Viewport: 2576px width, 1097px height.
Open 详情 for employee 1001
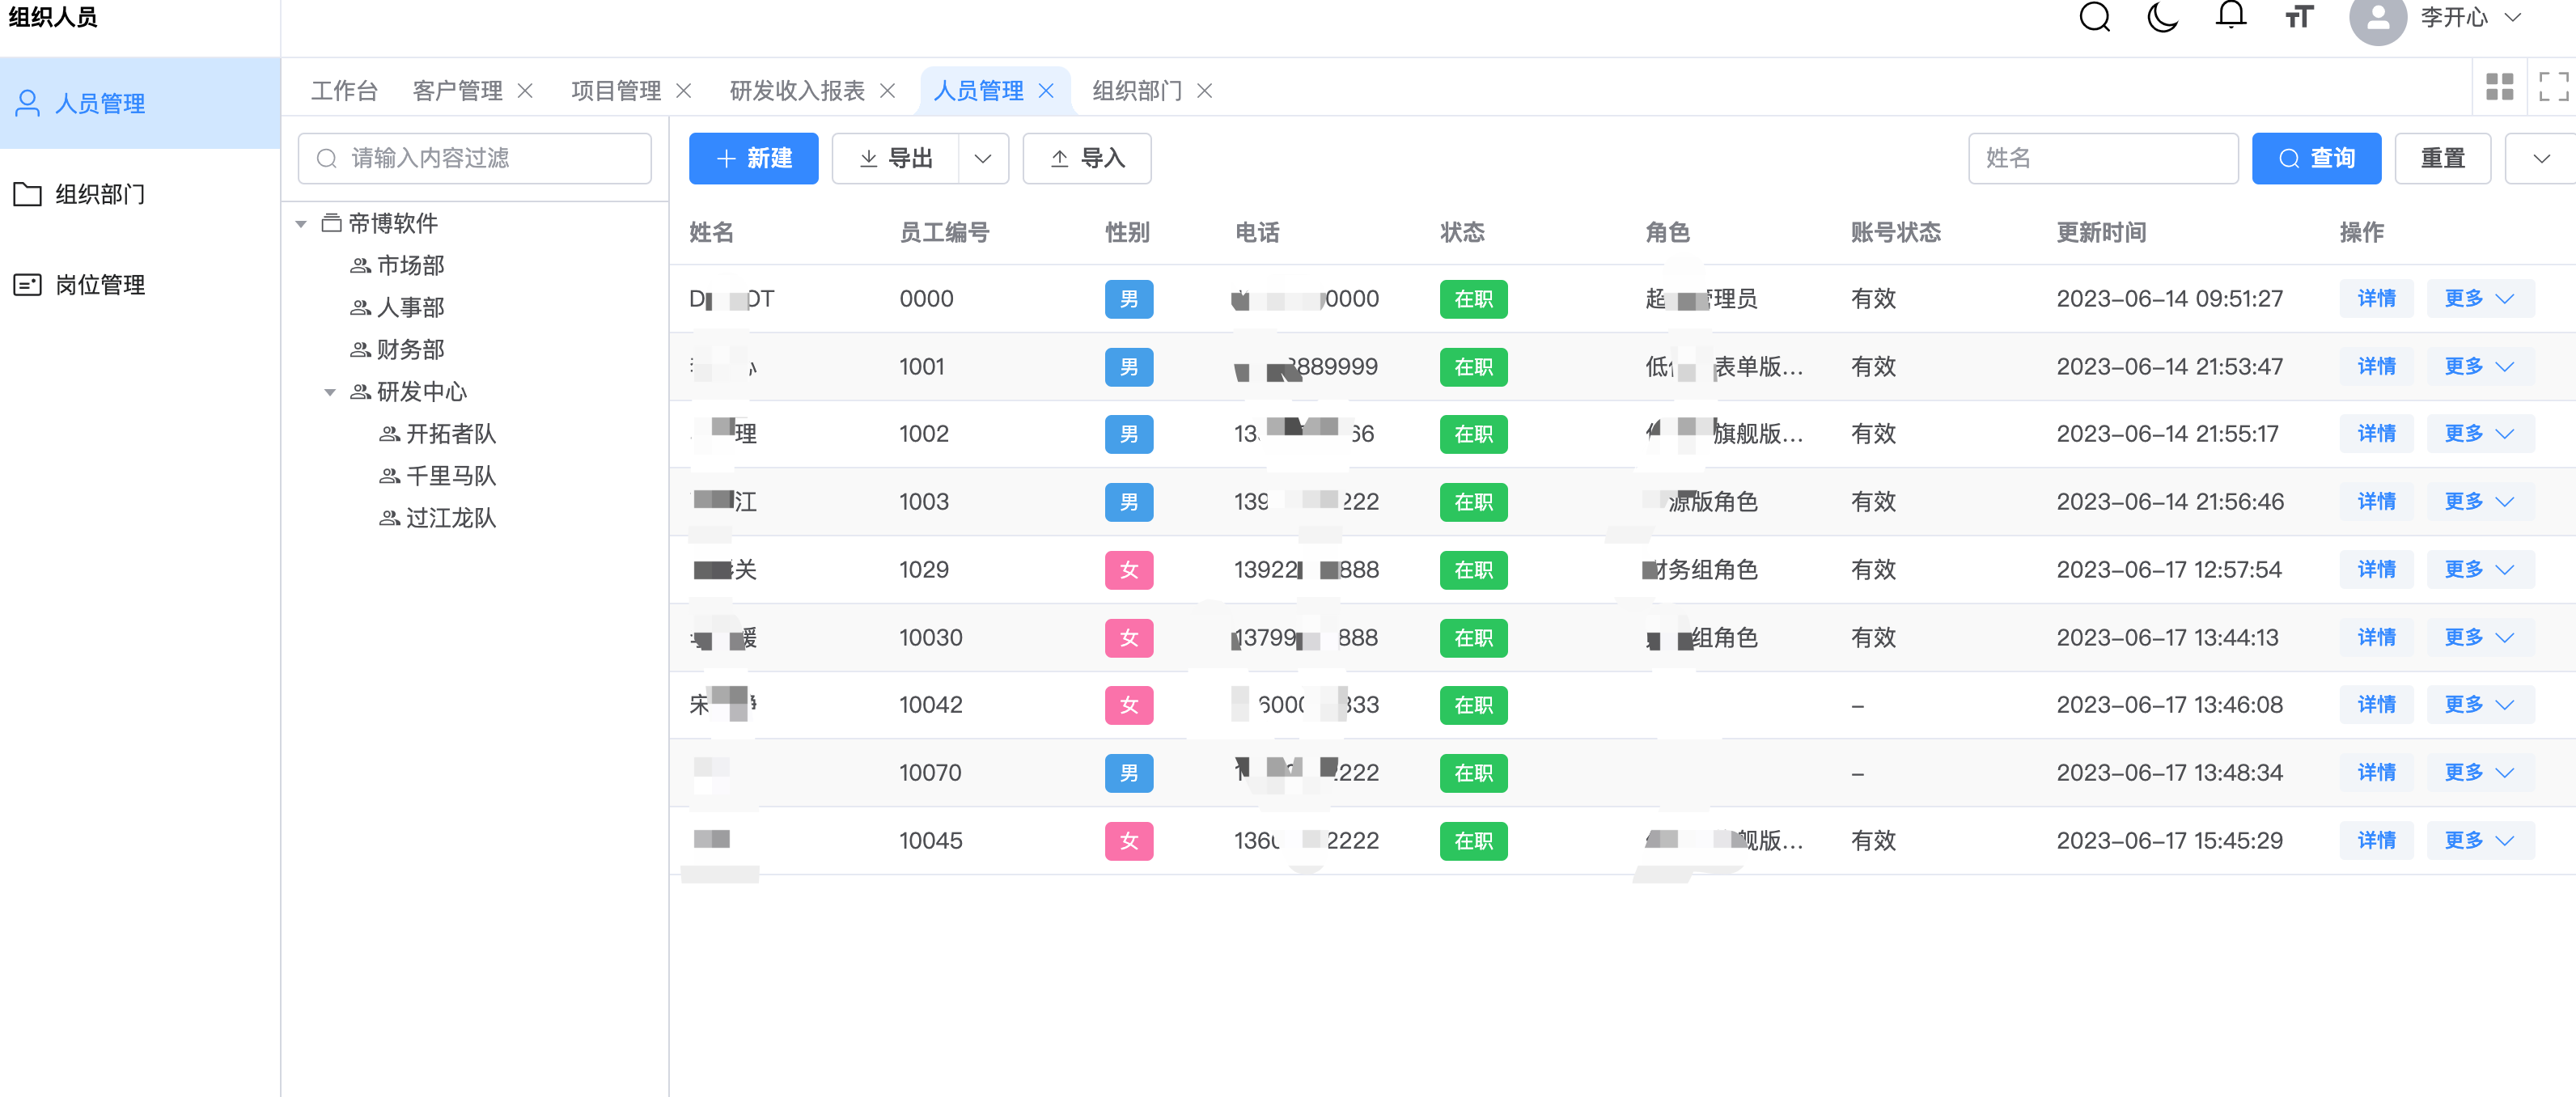(2376, 366)
